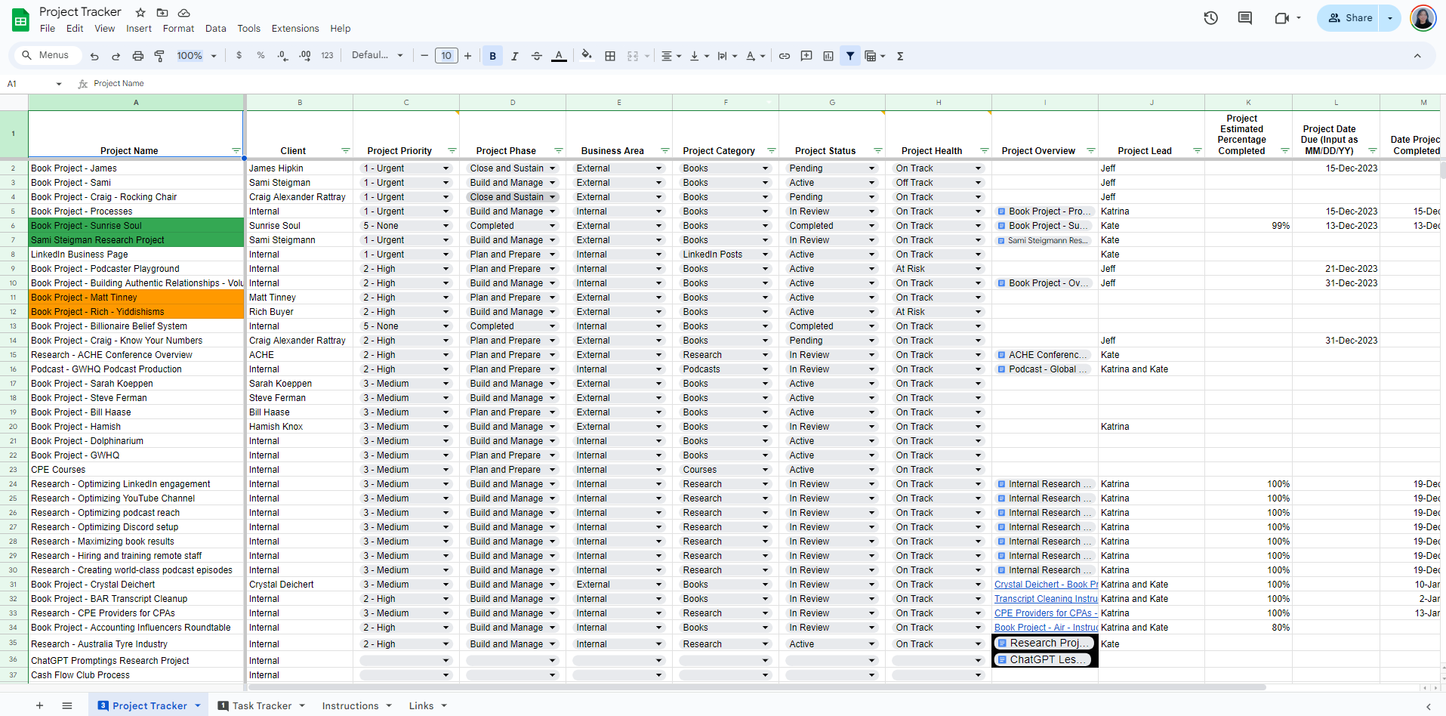Click the functions sigma icon
1446x716 pixels.
[x=900, y=56]
